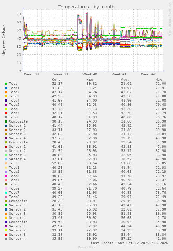The image size is (173, 251).
Task: Click the Week 38 axis label
Action: coord(31,74)
